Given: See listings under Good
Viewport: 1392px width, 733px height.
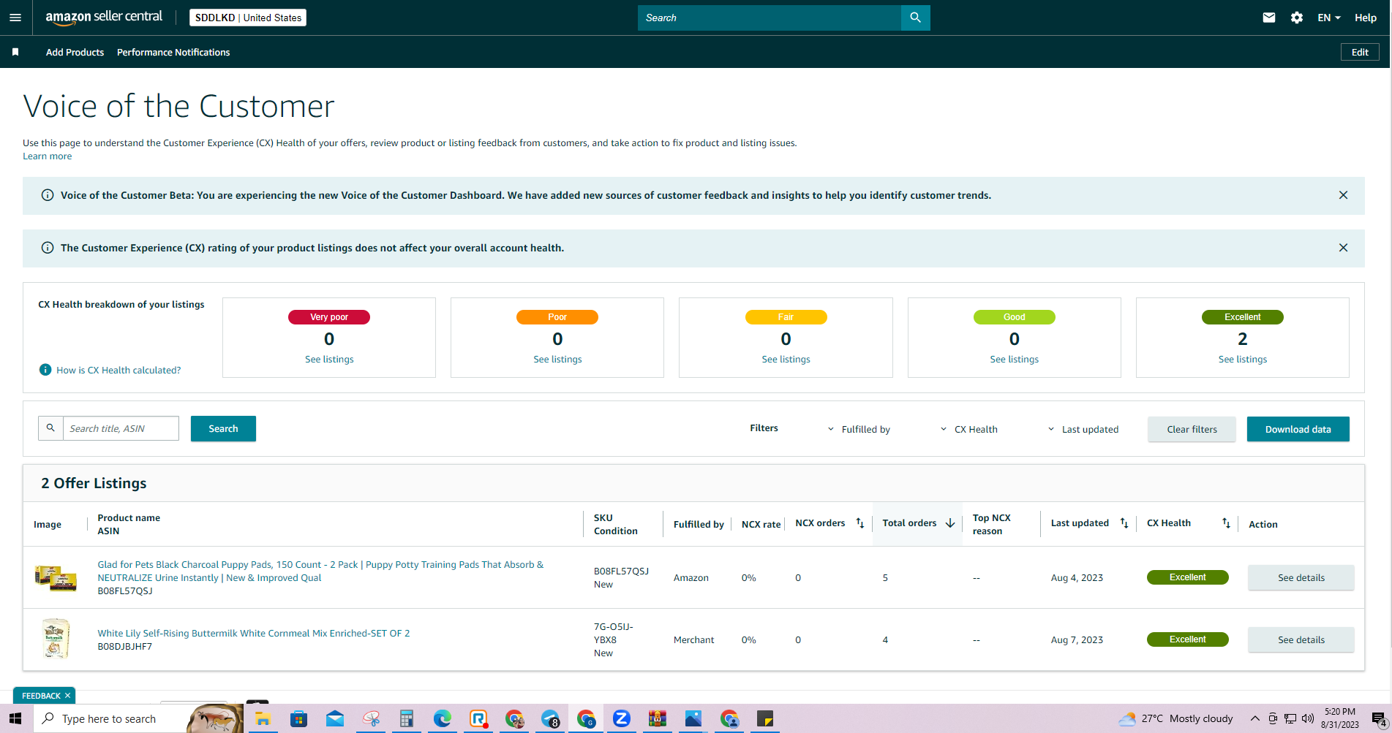Looking at the screenshot, I should [1014, 360].
